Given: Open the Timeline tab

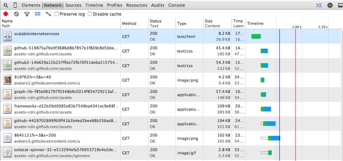Looking at the screenshot, I should click(94, 5).
